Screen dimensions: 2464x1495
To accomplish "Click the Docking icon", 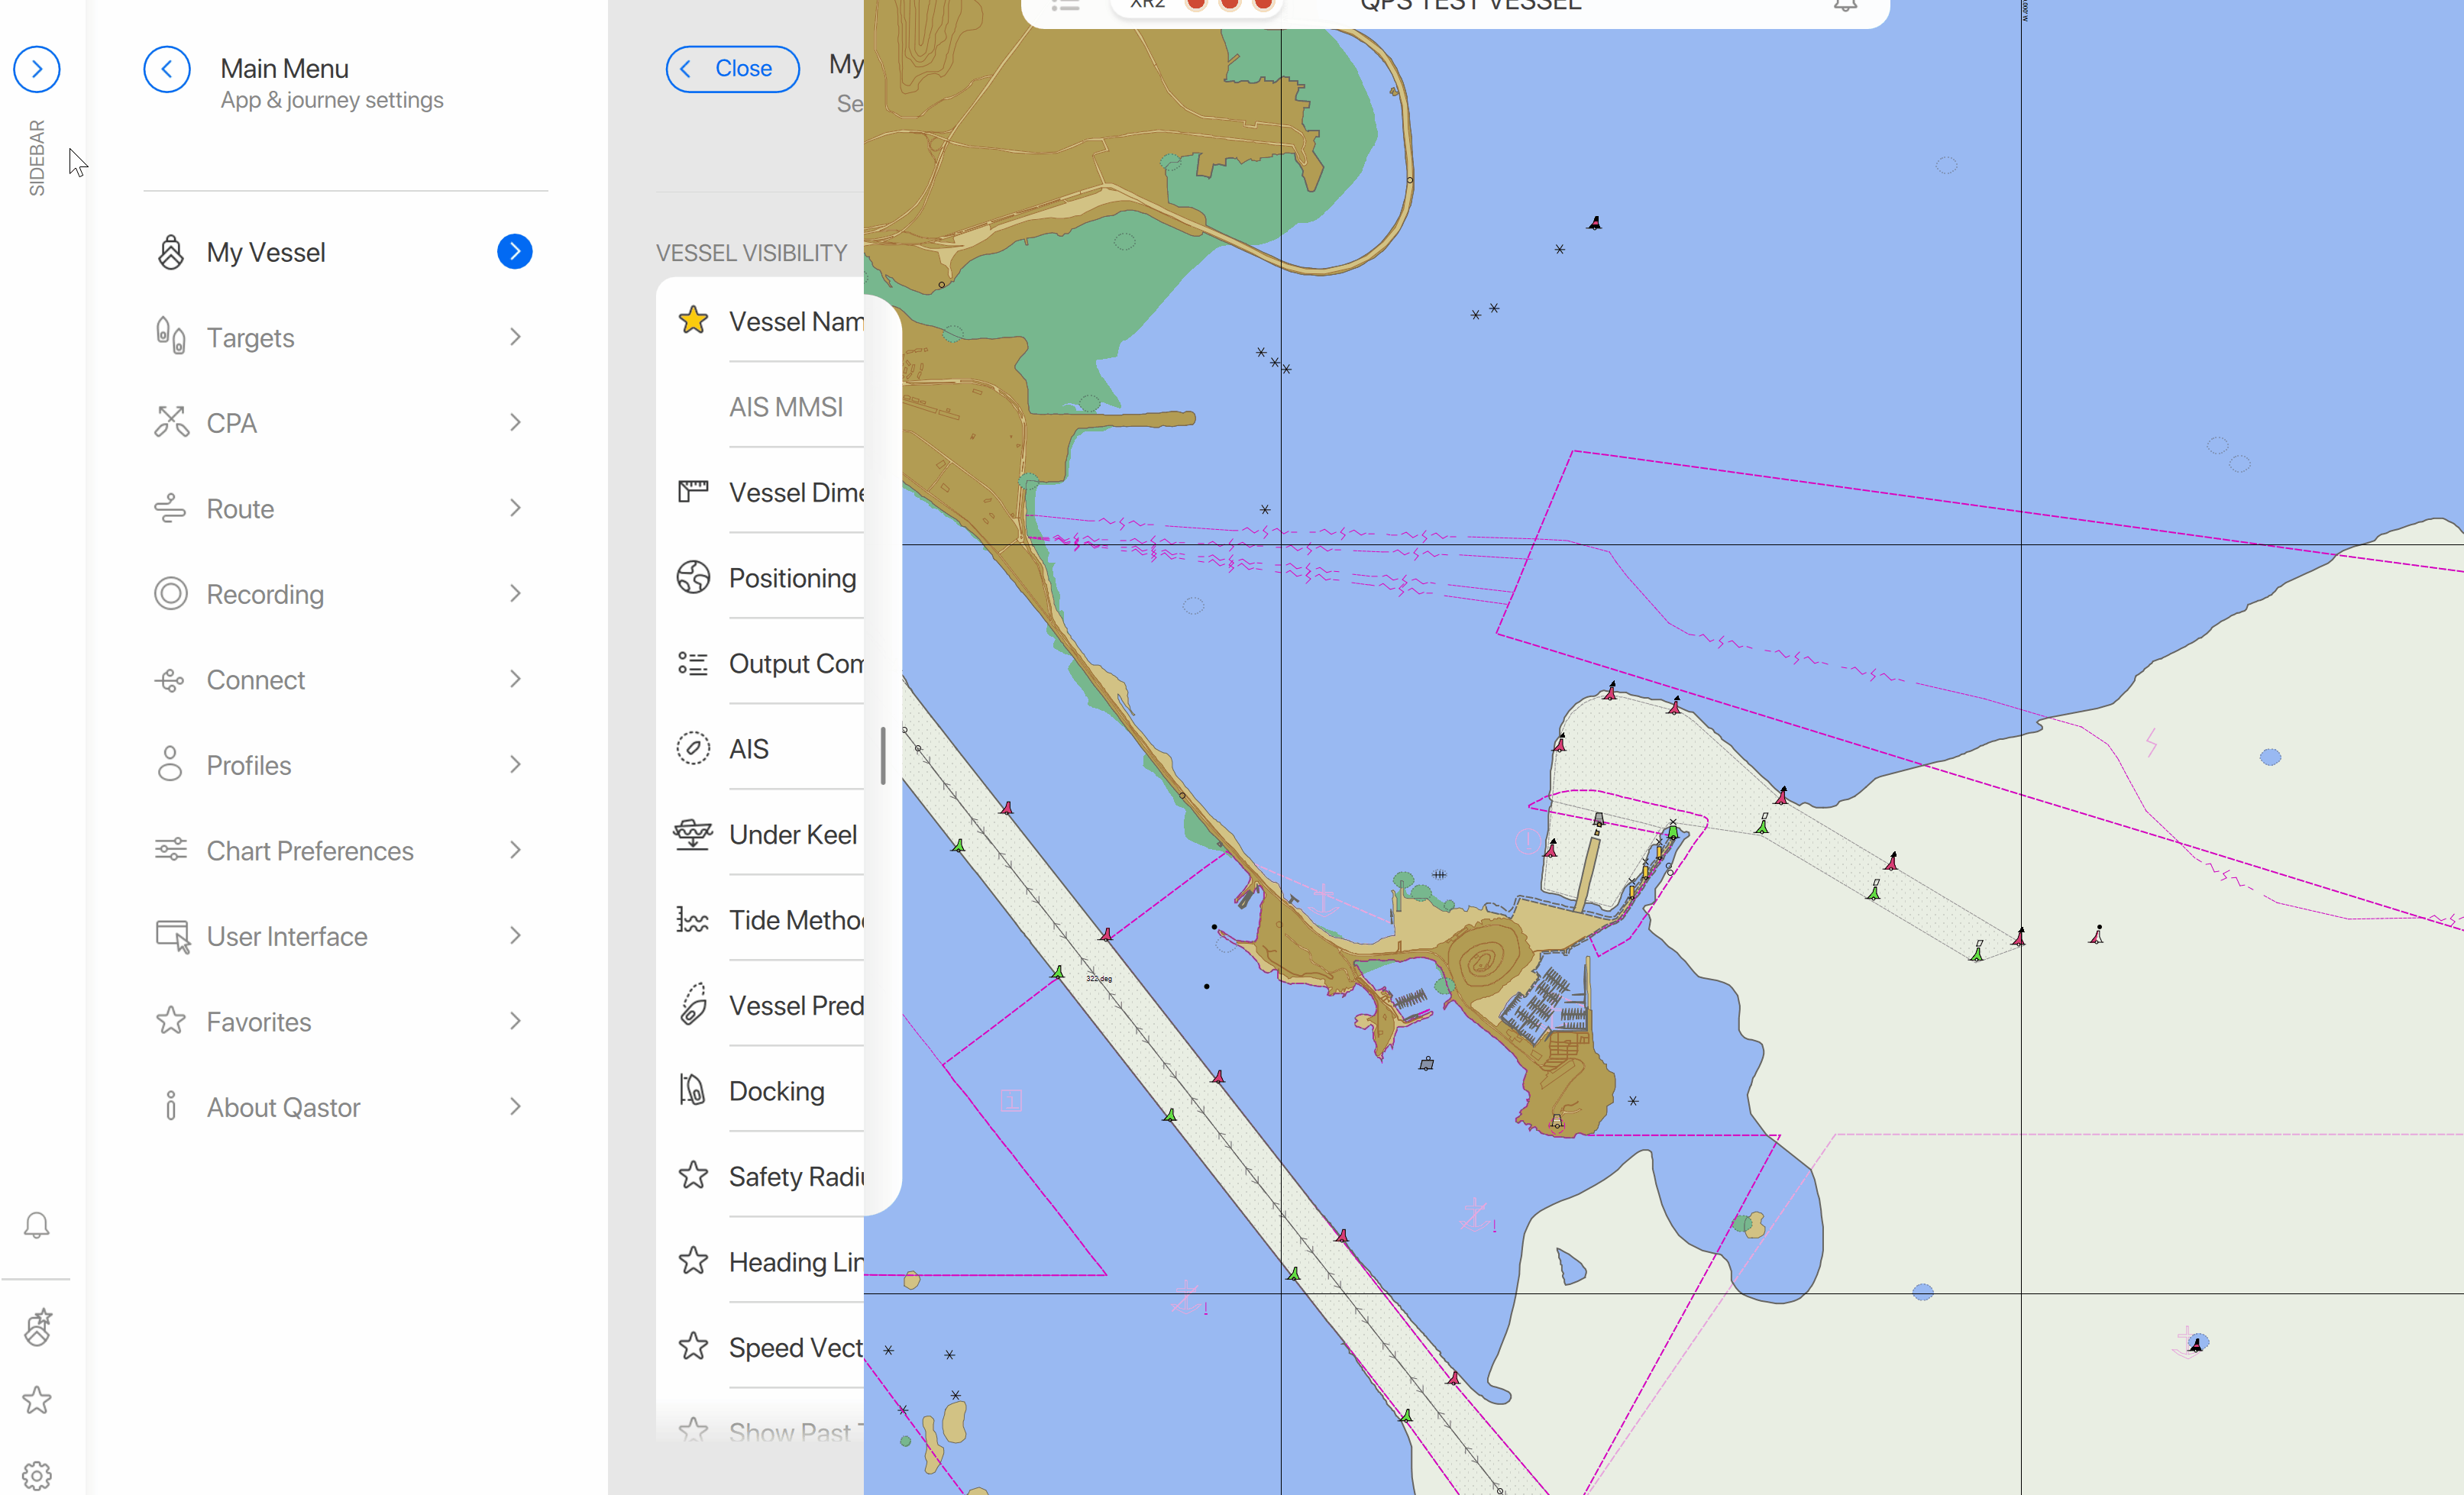I will click(x=693, y=1090).
